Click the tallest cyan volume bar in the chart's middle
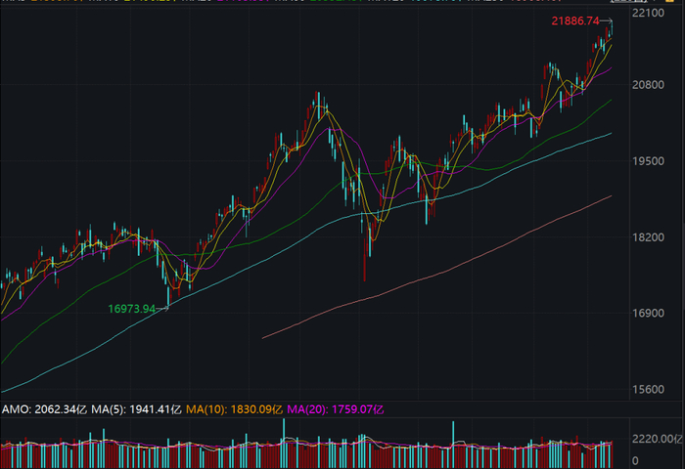The image size is (685, 469). (x=284, y=443)
